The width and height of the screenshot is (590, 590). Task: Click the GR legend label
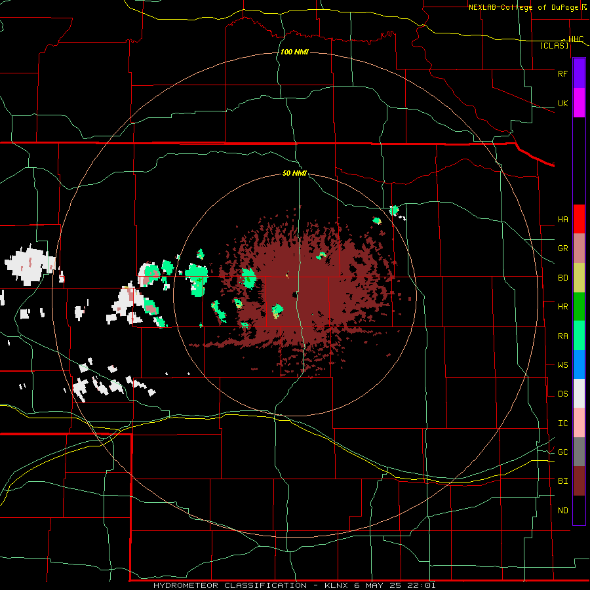[x=562, y=248]
